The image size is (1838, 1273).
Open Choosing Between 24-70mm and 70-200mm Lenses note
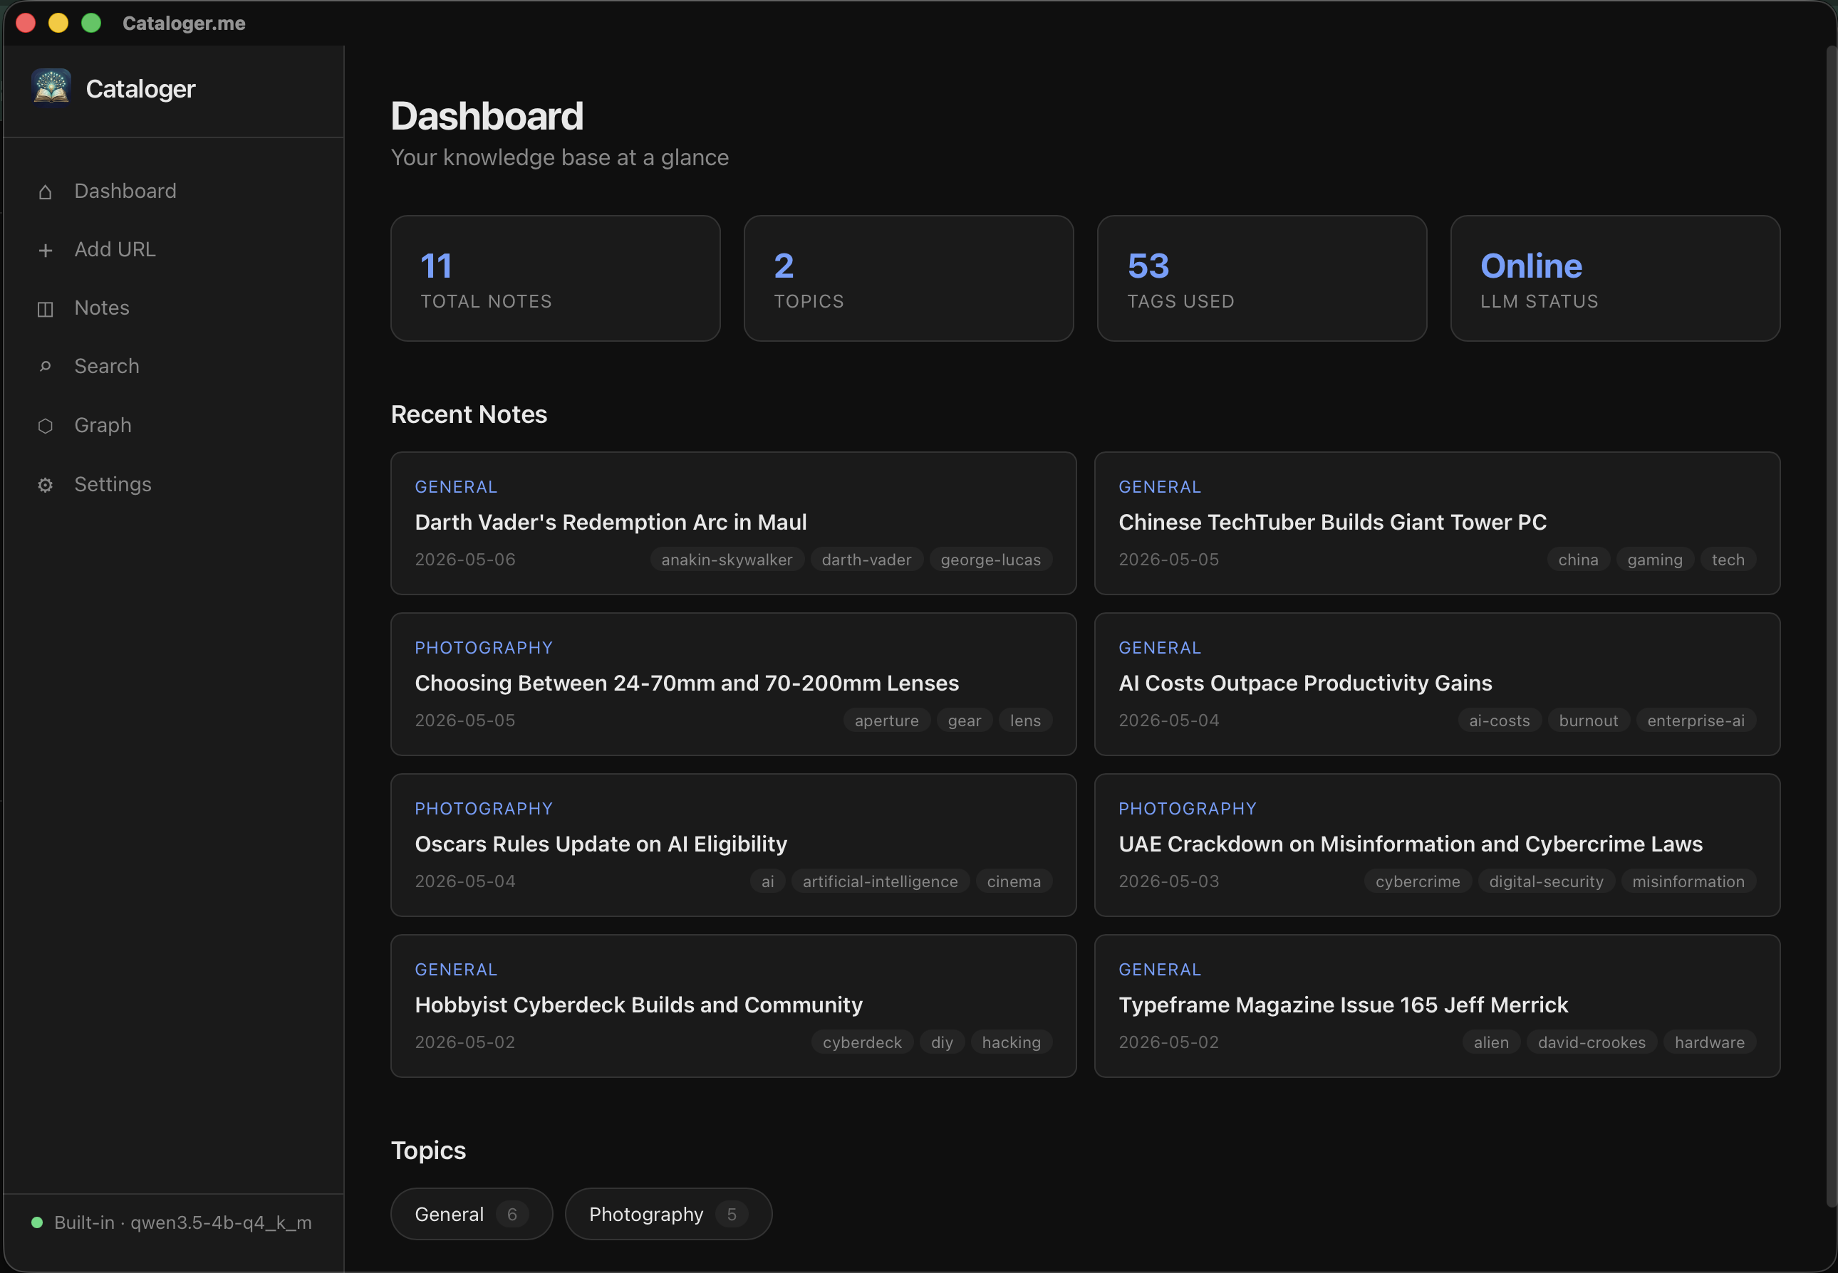pos(734,684)
